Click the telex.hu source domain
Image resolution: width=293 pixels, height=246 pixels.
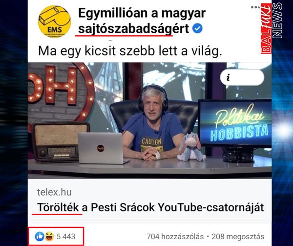coord(54,192)
